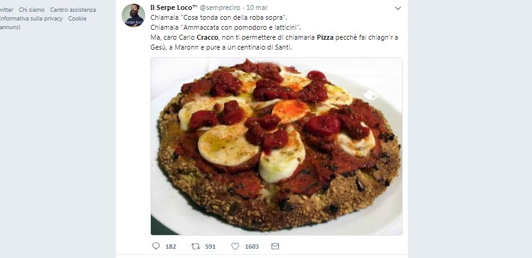The height and width of the screenshot is (258, 532).
Task: Click the @sempreciro handle
Action: tap(219, 7)
